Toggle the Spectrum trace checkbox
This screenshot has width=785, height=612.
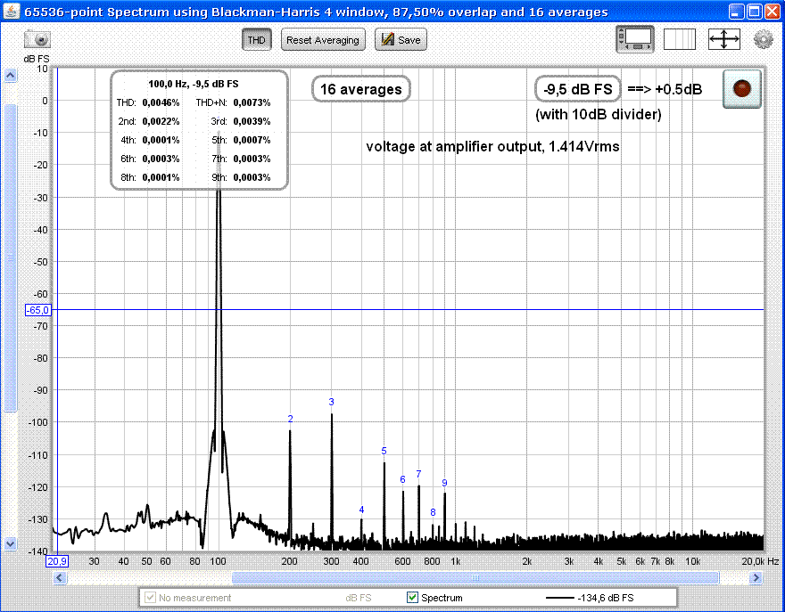click(x=412, y=598)
